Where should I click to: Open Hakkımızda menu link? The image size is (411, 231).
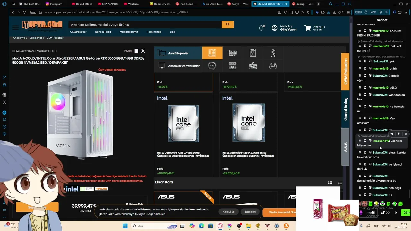[x=154, y=32]
